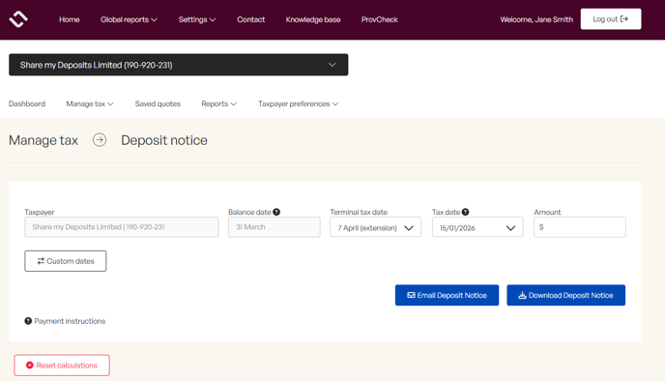Open ProvCheck
This screenshot has width=665, height=381.
380,19
